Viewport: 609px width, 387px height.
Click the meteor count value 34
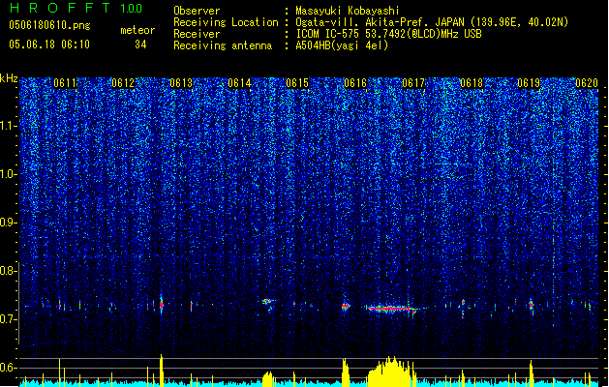140,45
